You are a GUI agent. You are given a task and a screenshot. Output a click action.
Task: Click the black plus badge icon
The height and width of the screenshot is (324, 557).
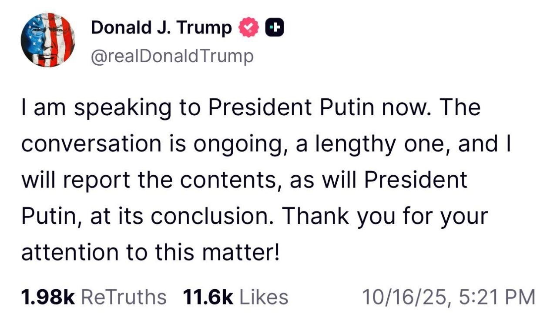pos(275,28)
